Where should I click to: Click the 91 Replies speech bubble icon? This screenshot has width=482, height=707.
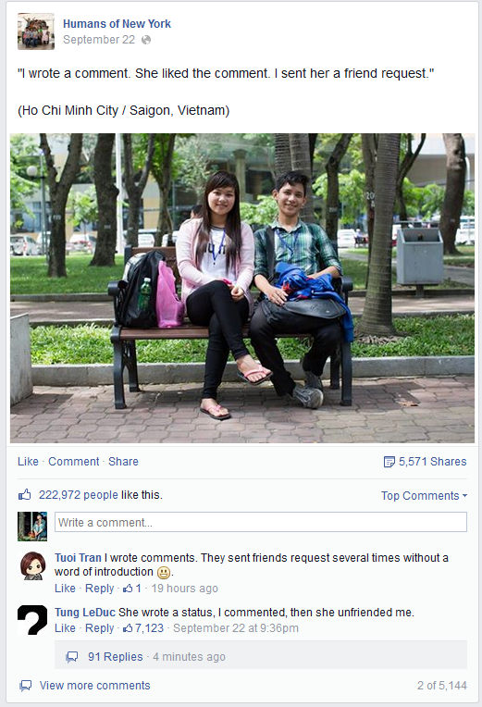[x=71, y=657]
